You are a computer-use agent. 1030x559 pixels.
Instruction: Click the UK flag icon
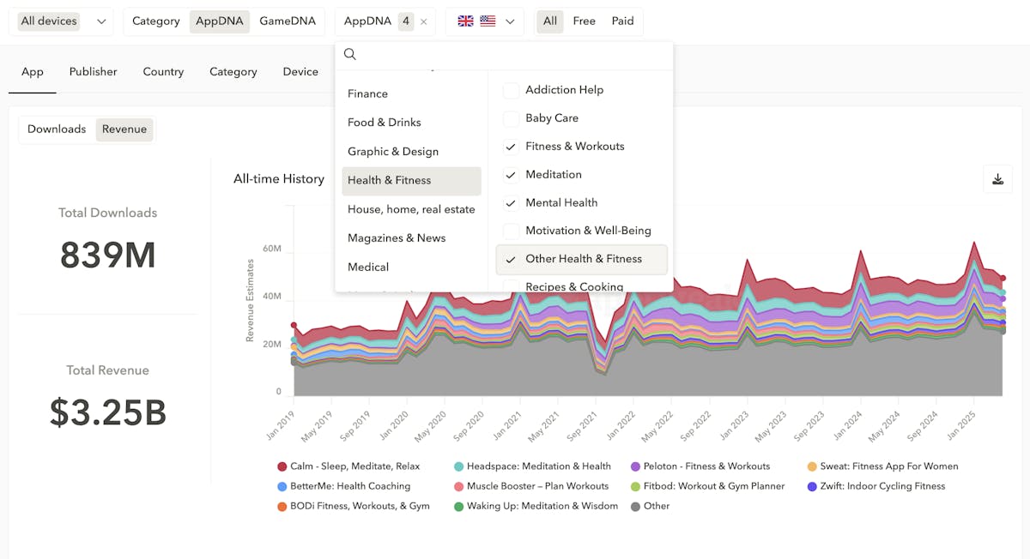click(465, 21)
